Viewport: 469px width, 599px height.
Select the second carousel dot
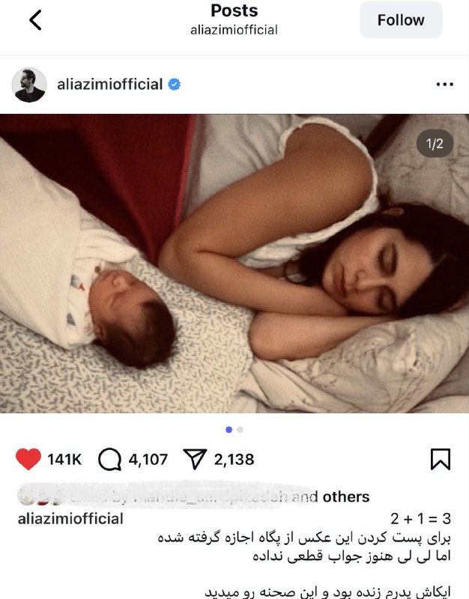[x=240, y=430]
